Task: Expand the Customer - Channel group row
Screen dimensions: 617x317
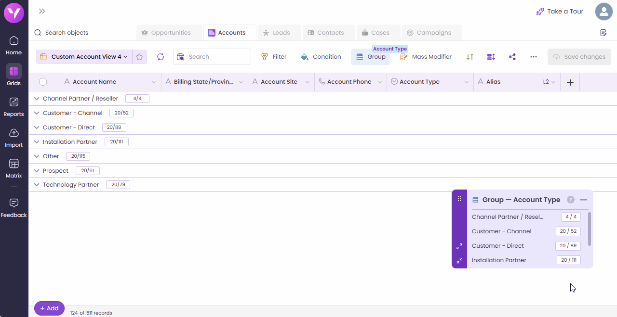Action: (x=37, y=113)
